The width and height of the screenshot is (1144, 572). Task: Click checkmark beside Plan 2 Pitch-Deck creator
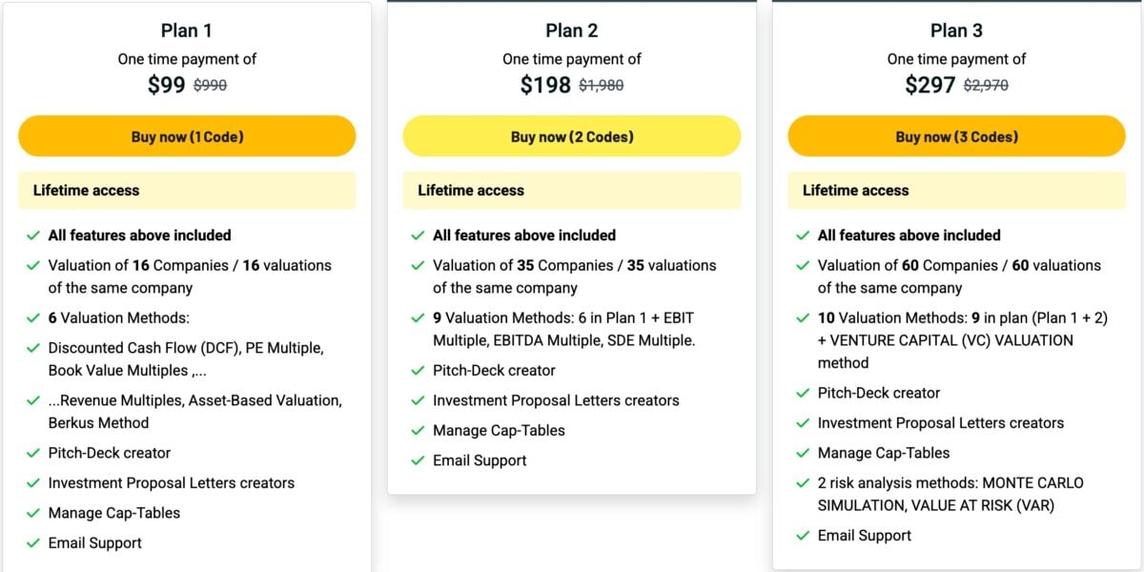pyautogui.click(x=418, y=371)
